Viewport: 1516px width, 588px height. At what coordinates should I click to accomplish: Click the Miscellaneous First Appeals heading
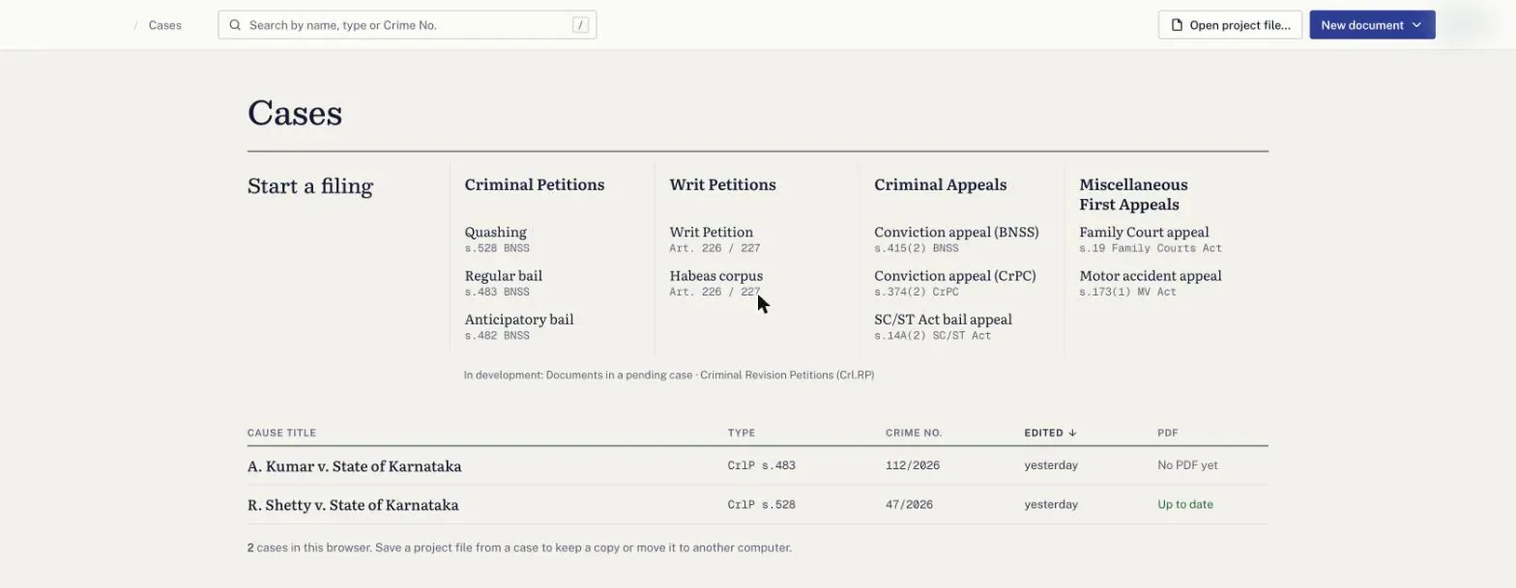[x=1133, y=194]
